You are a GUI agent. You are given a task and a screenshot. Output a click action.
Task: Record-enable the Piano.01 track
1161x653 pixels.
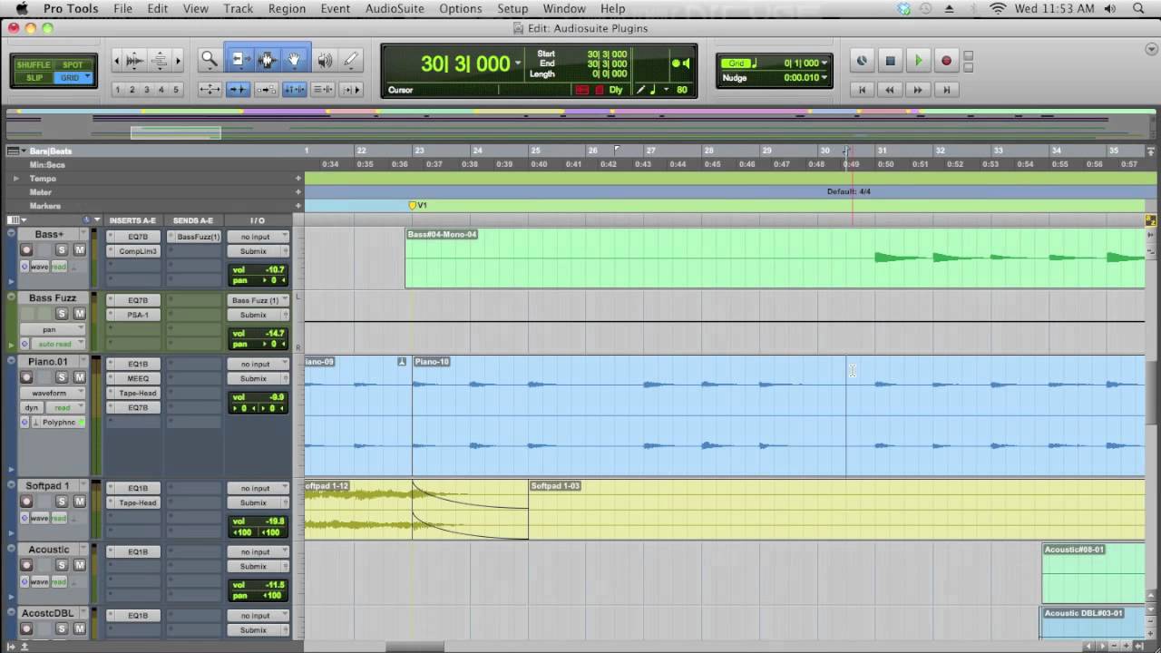pos(26,377)
